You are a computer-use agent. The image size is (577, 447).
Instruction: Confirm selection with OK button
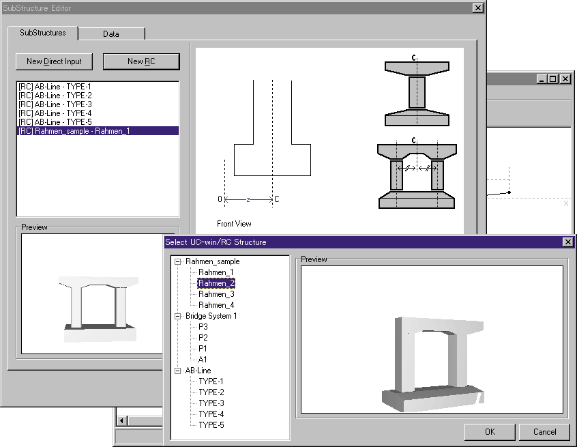pyautogui.click(x=490, y=431)
